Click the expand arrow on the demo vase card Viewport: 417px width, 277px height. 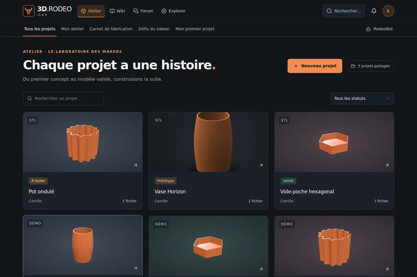(136, 269)
